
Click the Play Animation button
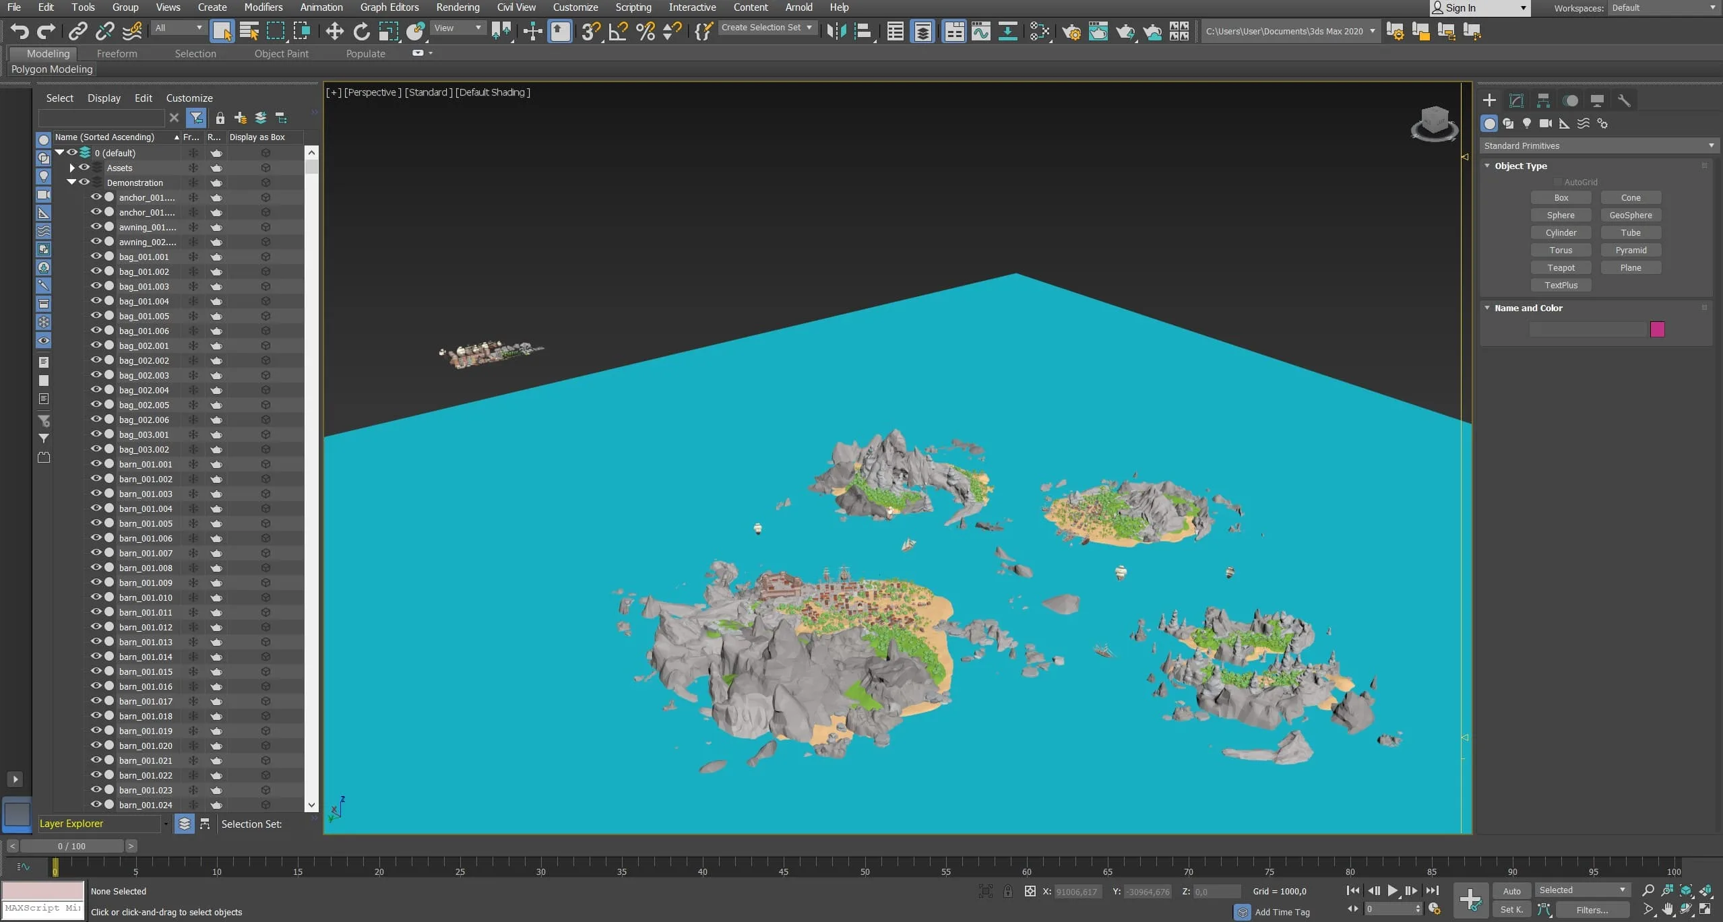pos(1392,890)
